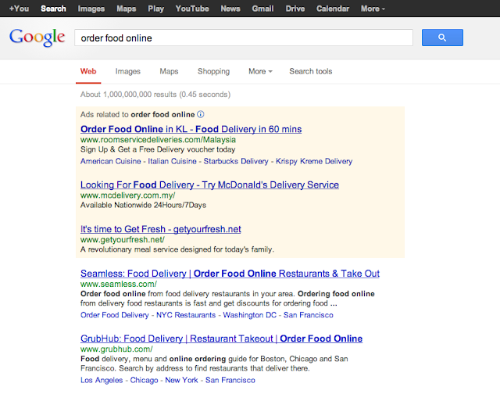Switch to the Maps results tab
The width and height of the screenshot is (500, 394).
tap(169, 71)
